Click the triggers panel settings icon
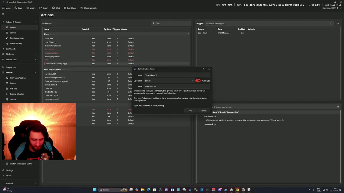Viewport: 344px width, 193px height. (x=338, y=24)
